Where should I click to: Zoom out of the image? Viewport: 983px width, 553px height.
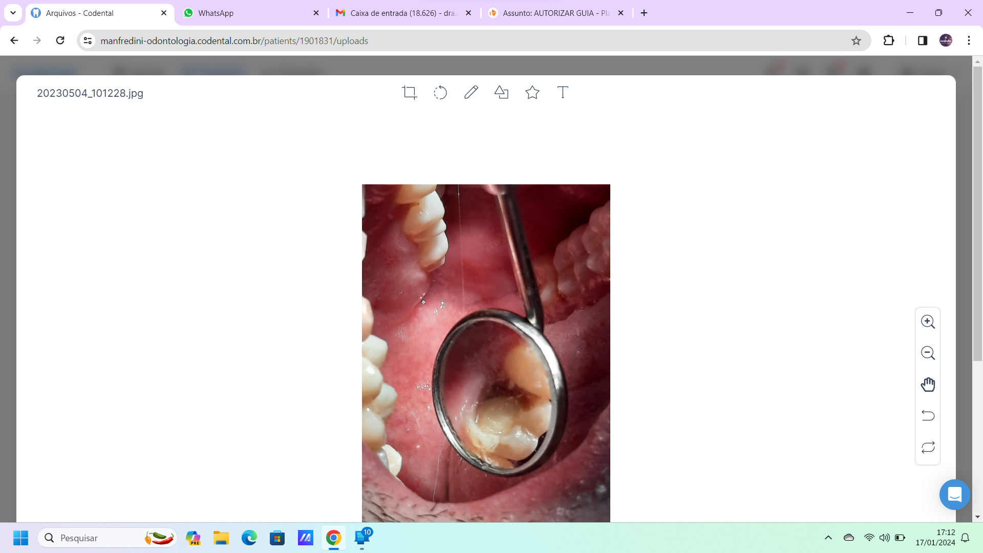(928, 353)
